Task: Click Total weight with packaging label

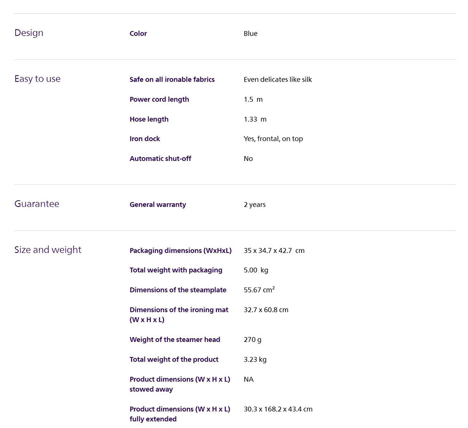Action: pos(175,270)
